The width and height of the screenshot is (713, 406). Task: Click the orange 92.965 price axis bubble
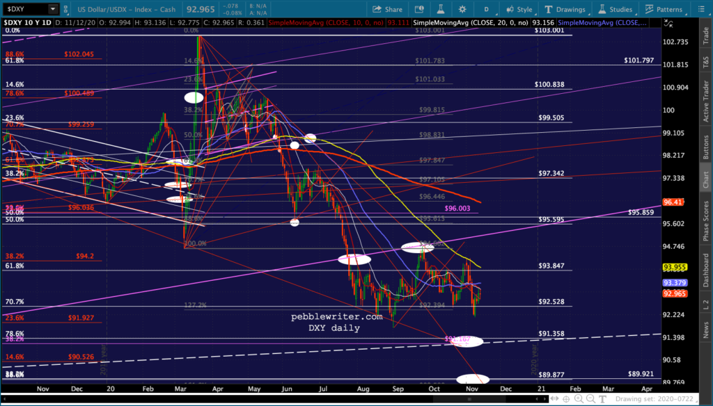pyautogui.click(x=675, y=294)
